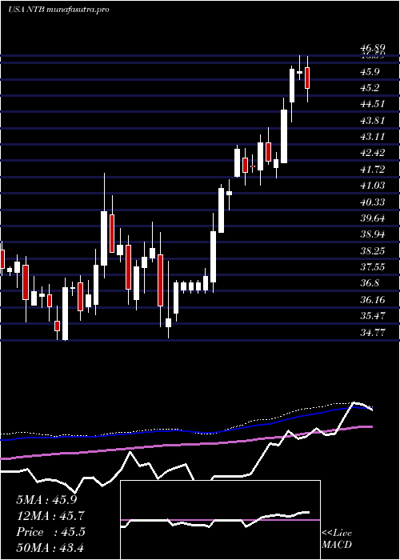400x560 pixels.
Task: Click the '50MA : 43.4' readout
Action: coord(50,548)
